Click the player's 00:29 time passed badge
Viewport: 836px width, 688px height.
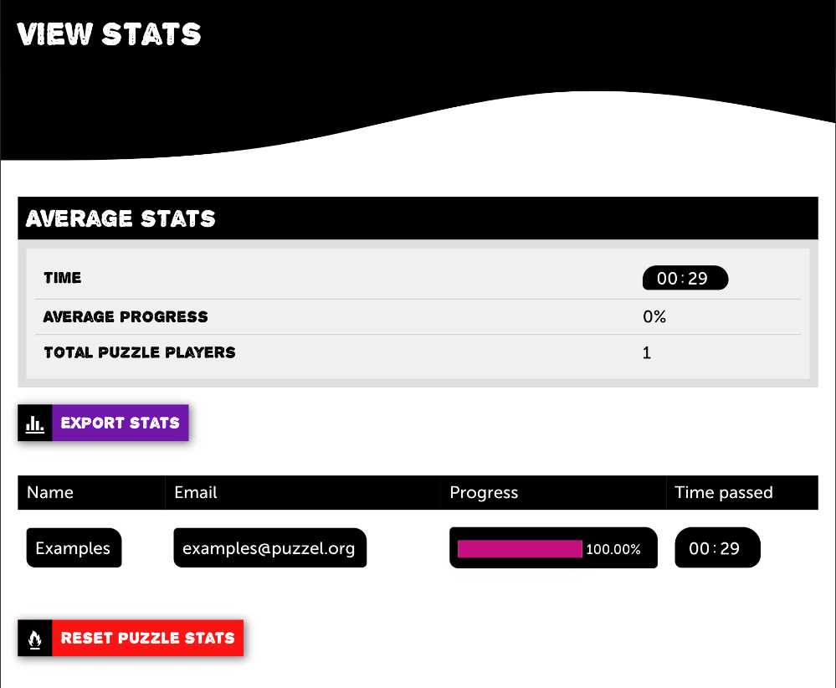point(717,547)
